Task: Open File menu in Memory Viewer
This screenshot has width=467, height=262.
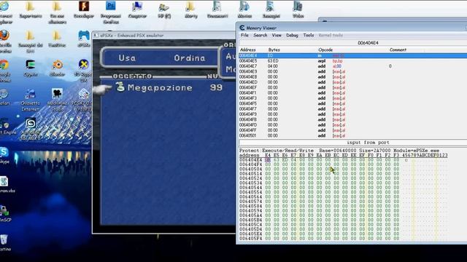Action: [x=244, y=35]
